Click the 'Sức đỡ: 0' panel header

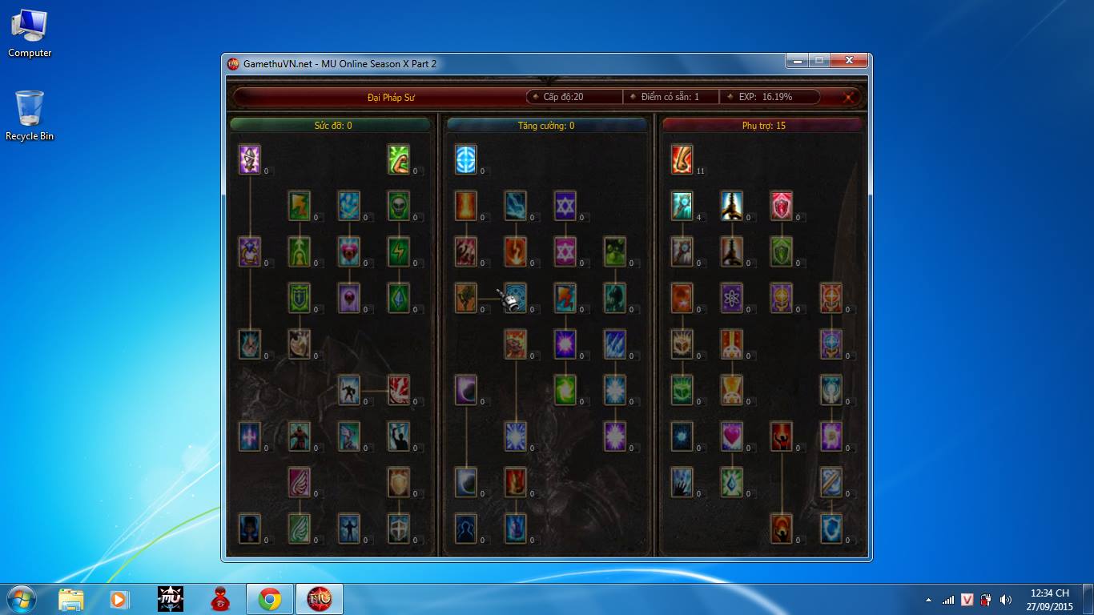pos(331,126)
